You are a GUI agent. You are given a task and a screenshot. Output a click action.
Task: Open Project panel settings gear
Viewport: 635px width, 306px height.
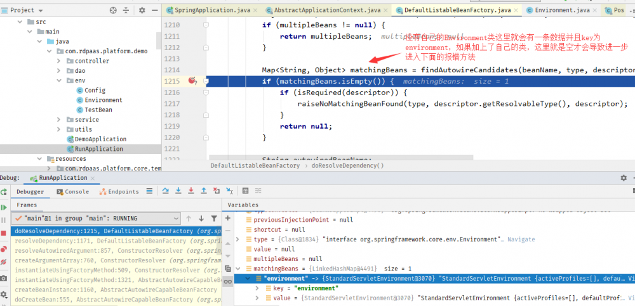142,10
